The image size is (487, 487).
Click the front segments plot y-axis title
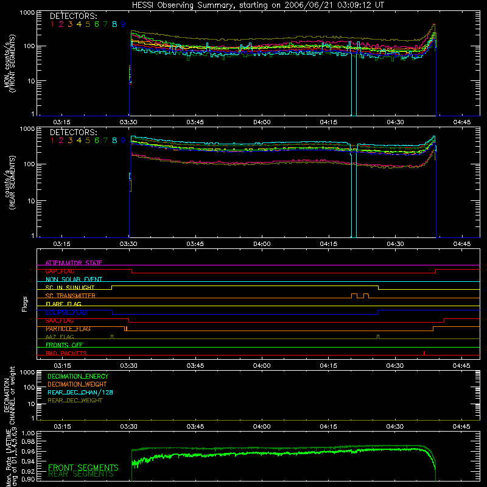point(9,63)
